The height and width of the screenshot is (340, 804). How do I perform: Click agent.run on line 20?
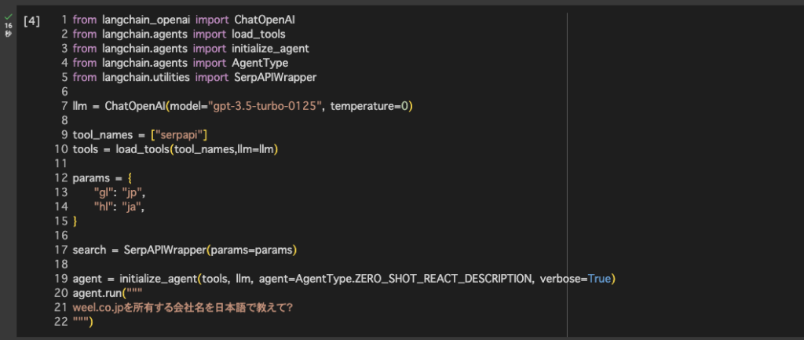(100, 294)
